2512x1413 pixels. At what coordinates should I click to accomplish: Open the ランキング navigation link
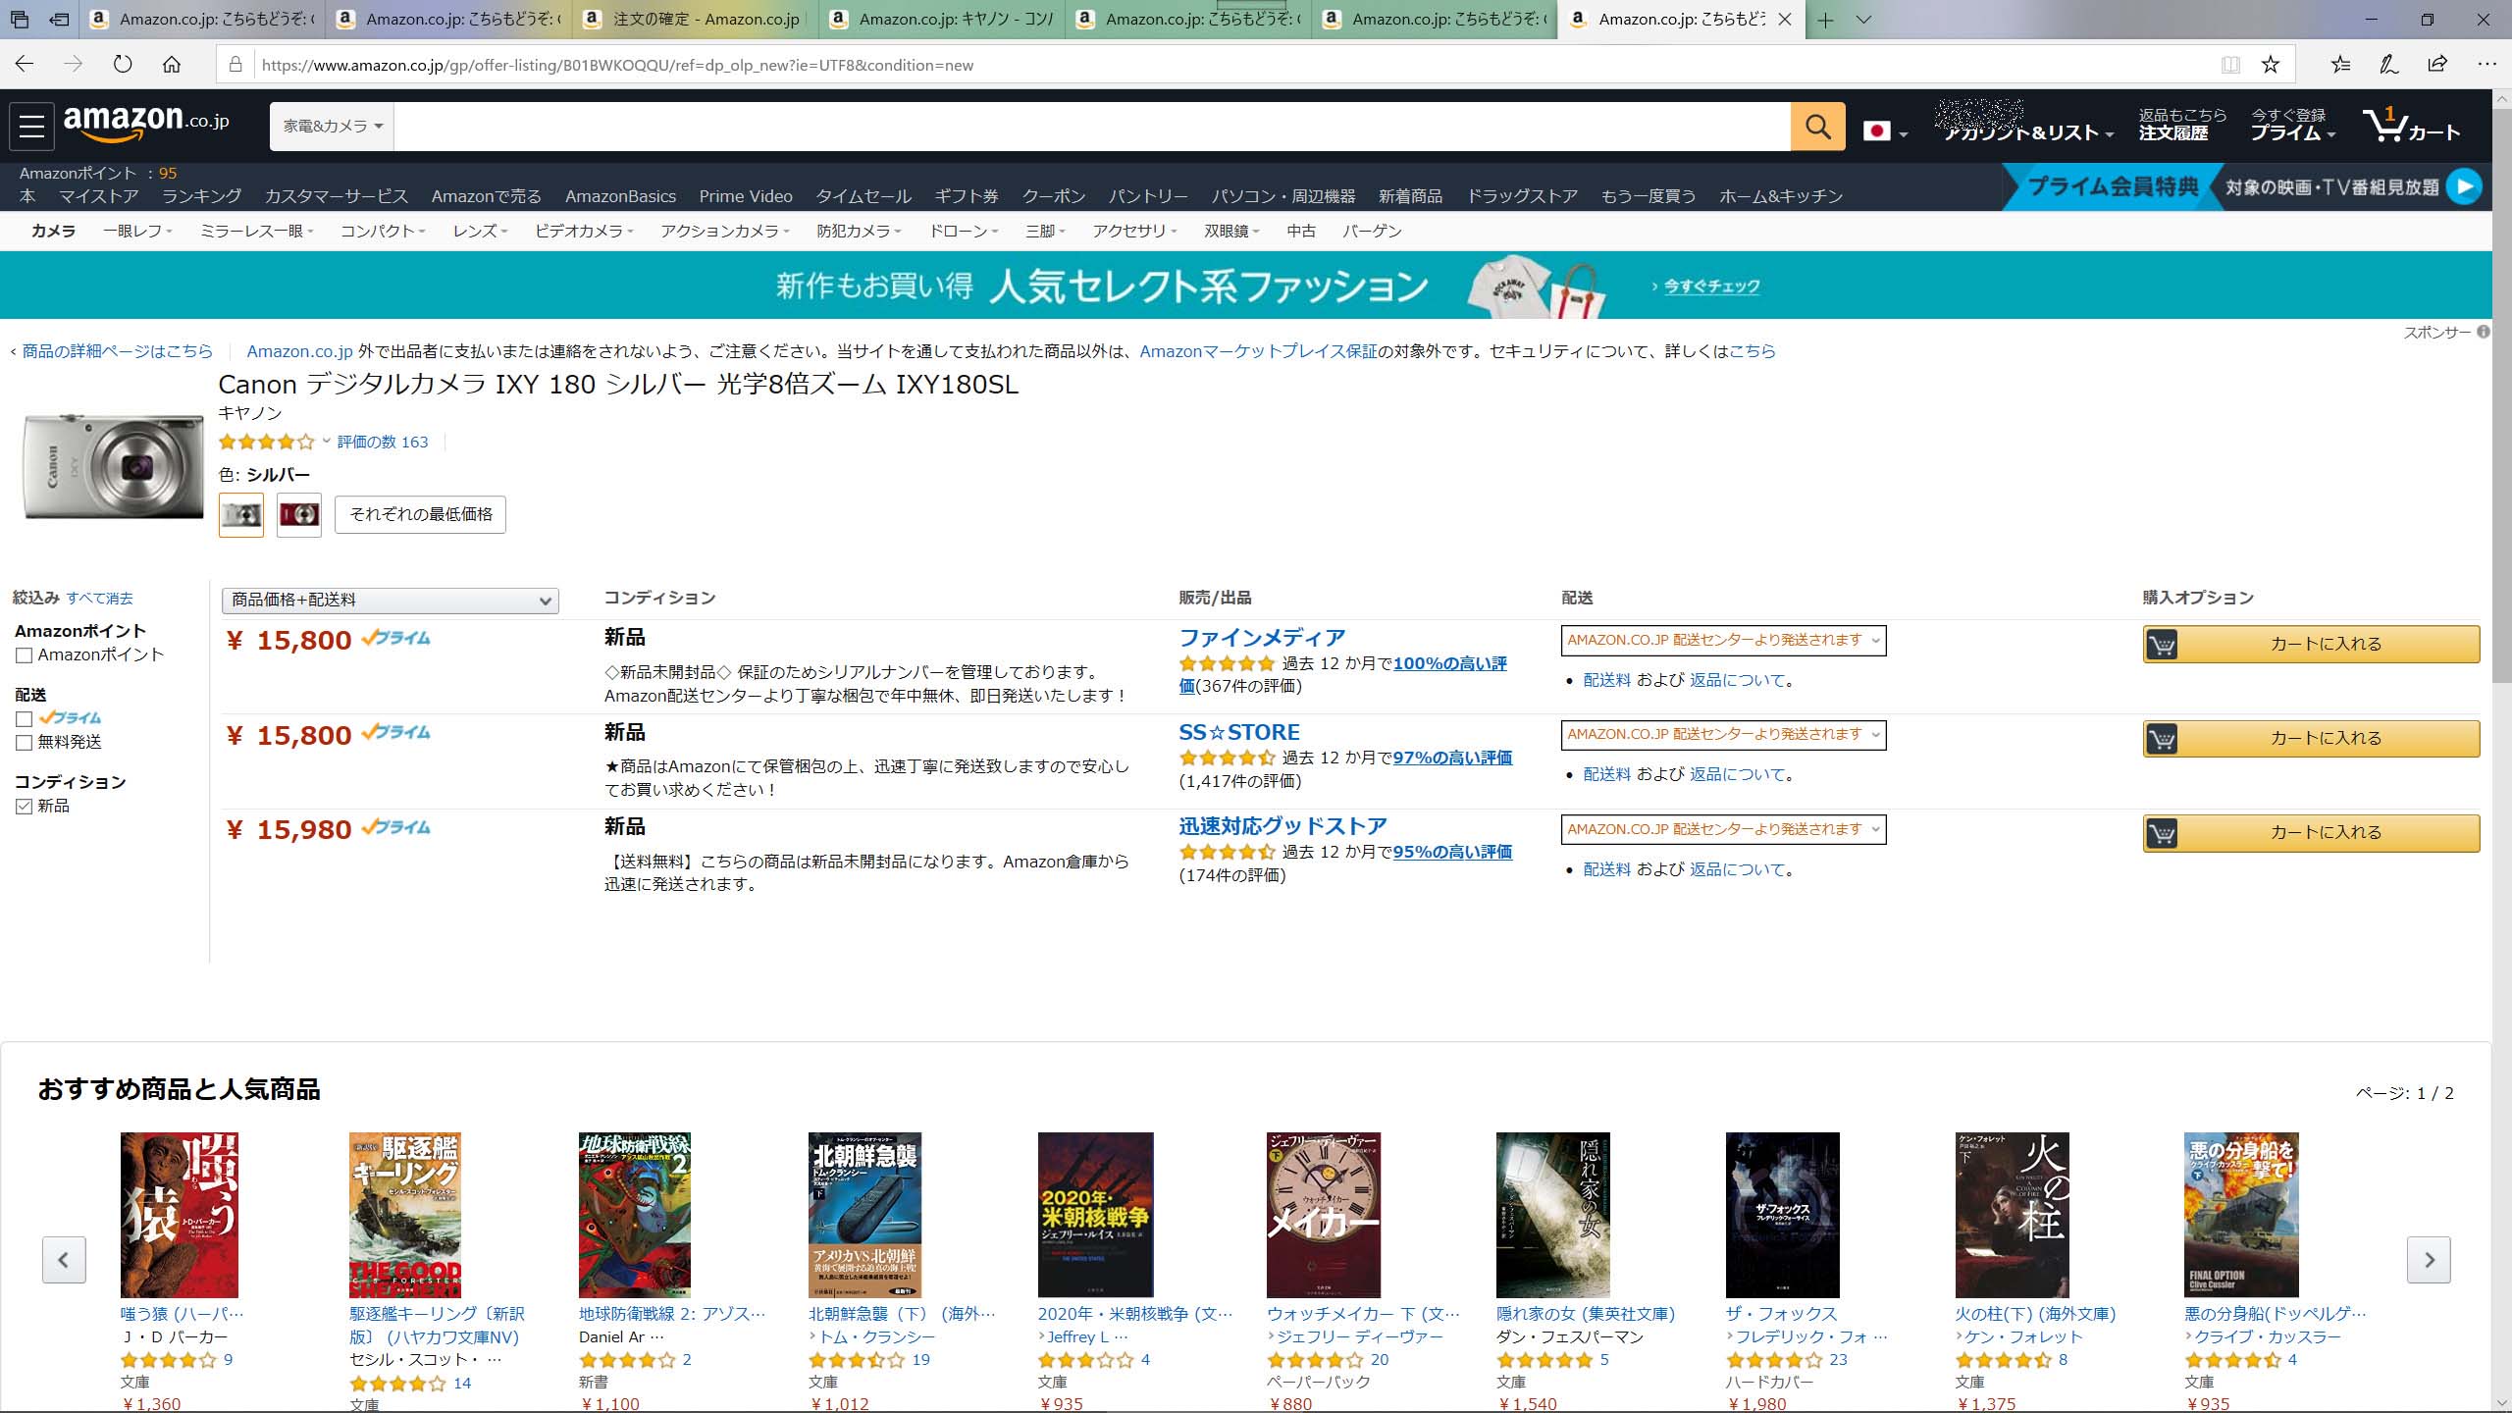click(201, 196)
